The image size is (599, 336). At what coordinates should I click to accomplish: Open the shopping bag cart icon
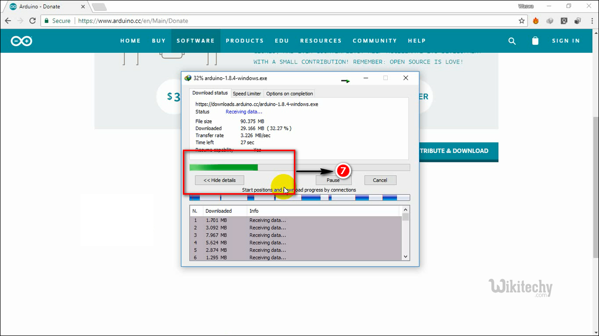tap(535, 41)
